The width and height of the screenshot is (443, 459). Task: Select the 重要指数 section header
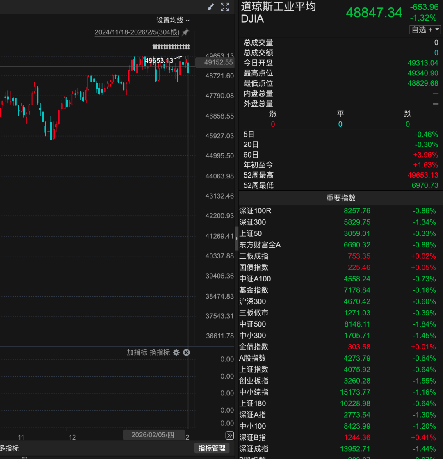tap(341, 198)
